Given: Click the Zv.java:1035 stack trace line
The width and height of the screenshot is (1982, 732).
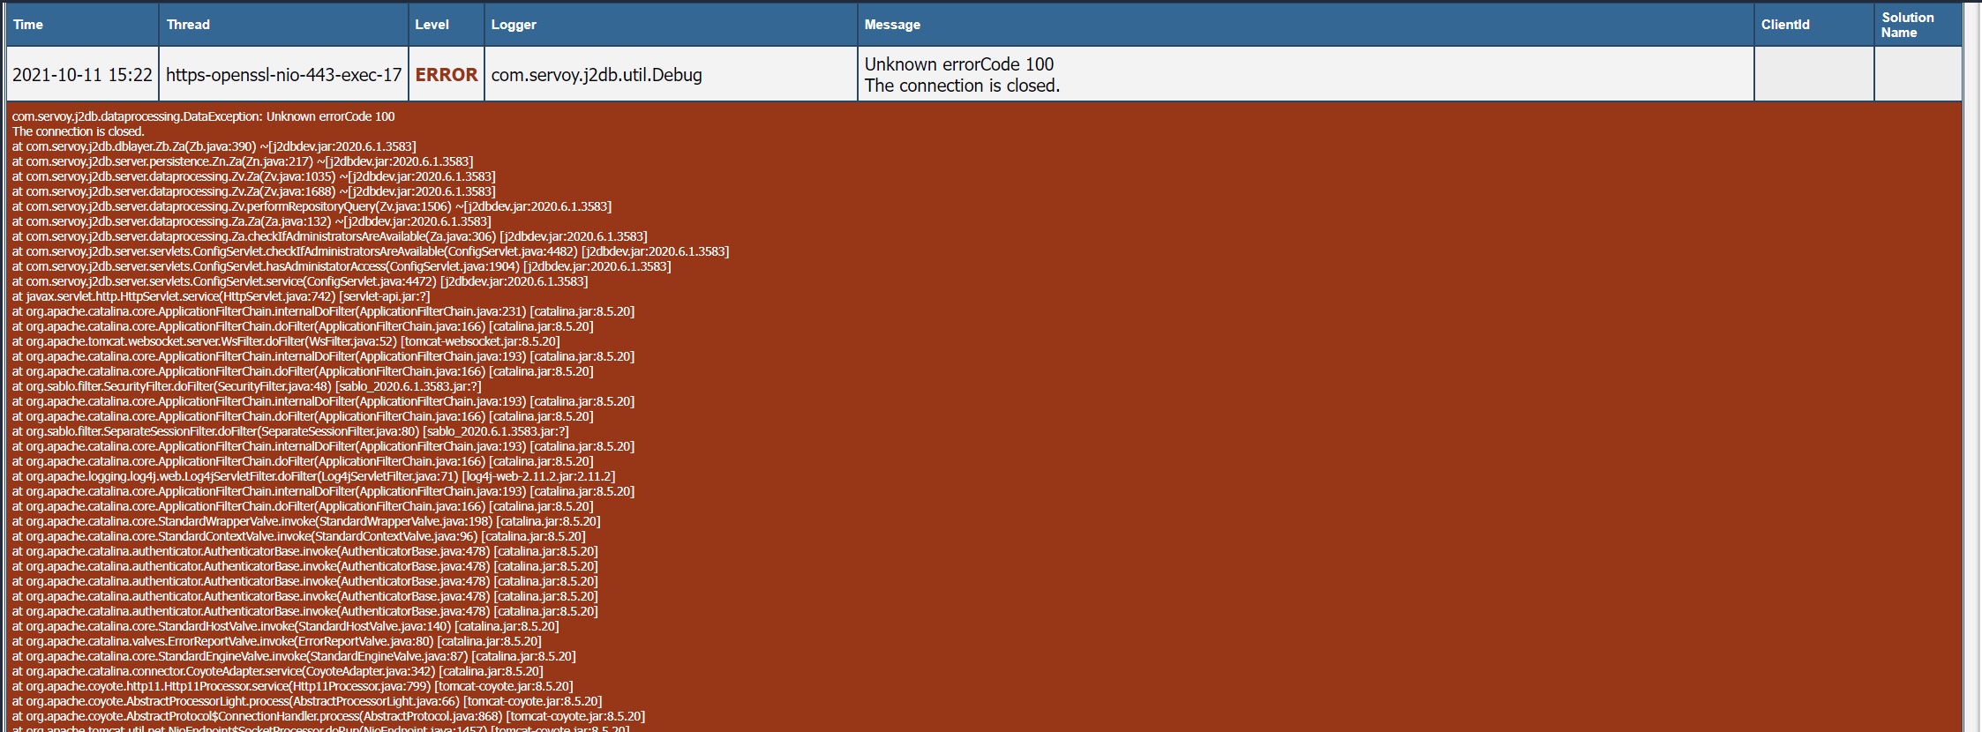Looking at the screenshot, I should point(253,176).
